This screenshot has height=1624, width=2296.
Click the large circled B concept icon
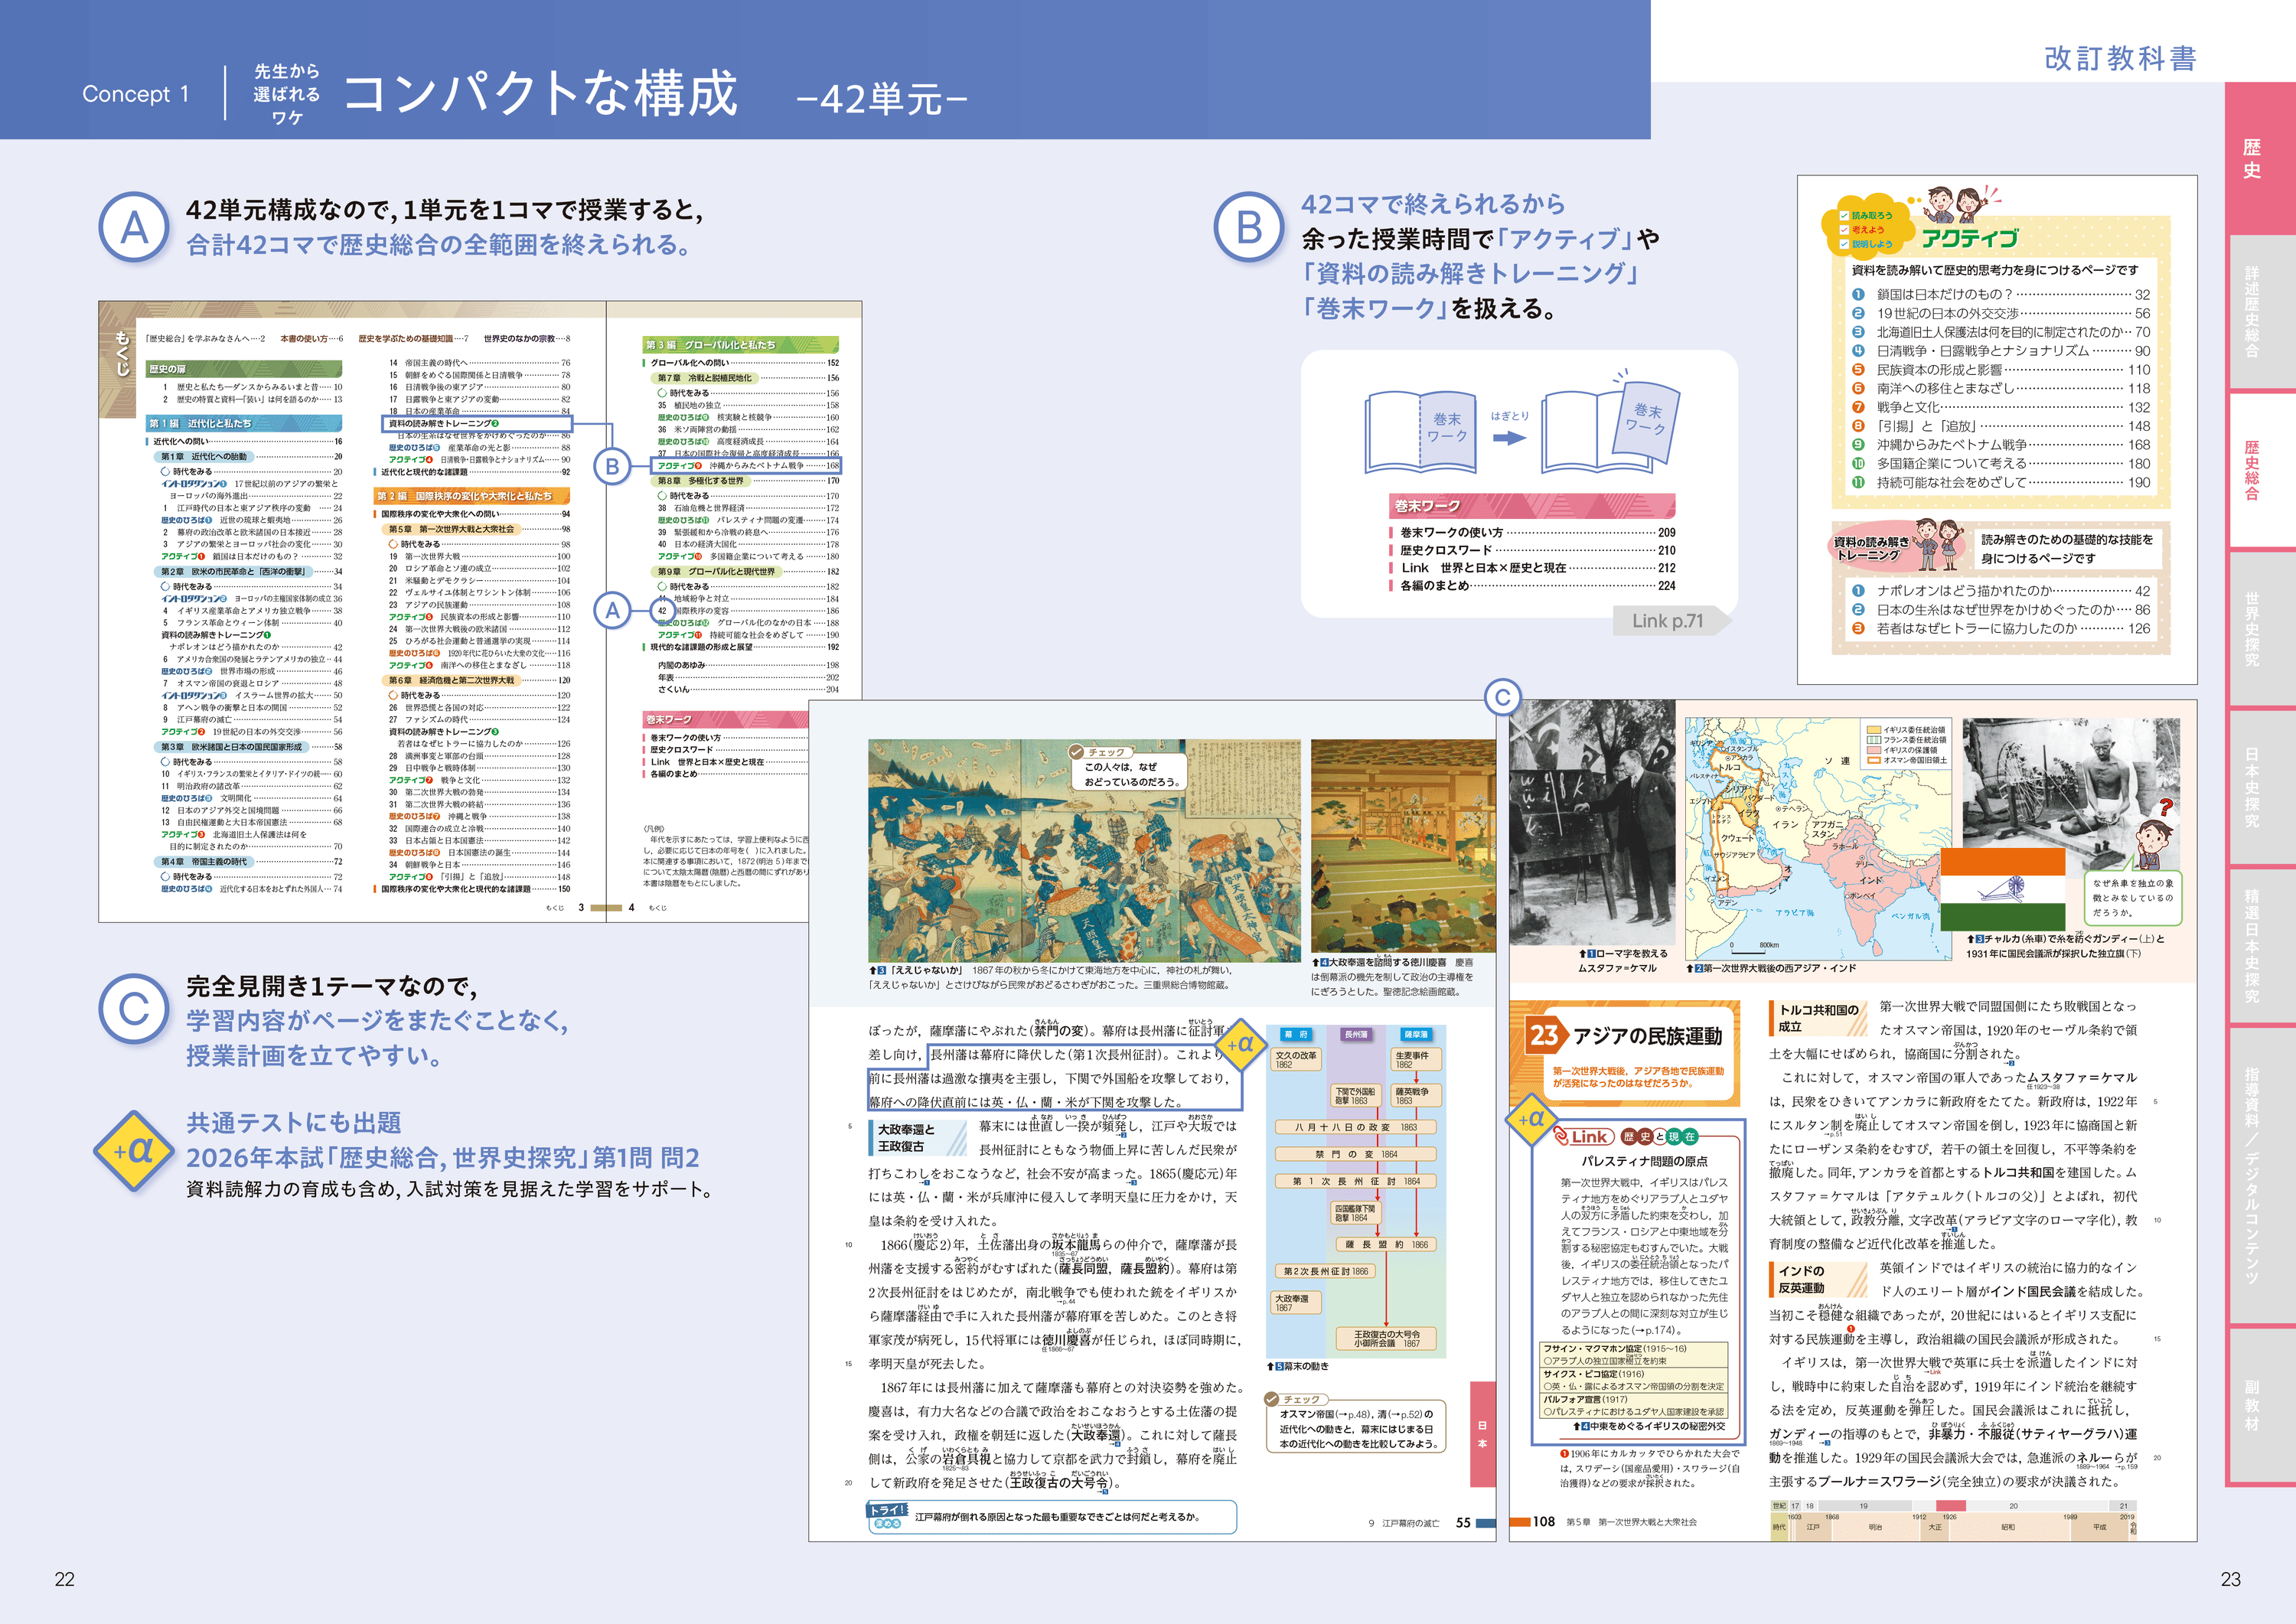coord(1249,228)
